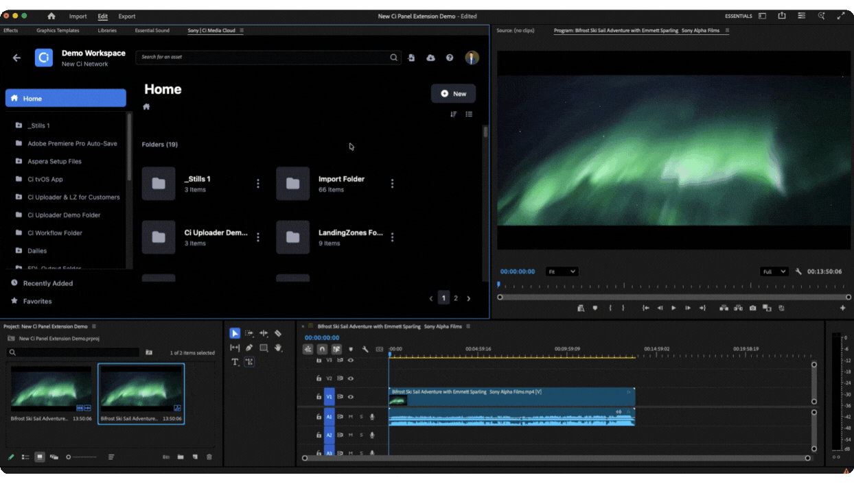854x484 pixels.
Task: Open the Ci sort order icon
Action: point(453,114)
